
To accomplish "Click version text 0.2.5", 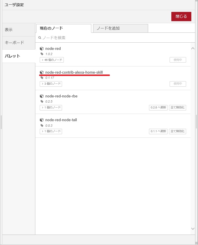I will (49, 101).
